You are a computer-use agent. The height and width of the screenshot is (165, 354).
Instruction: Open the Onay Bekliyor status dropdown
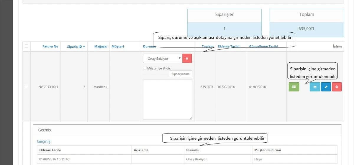tap(163, 58)
